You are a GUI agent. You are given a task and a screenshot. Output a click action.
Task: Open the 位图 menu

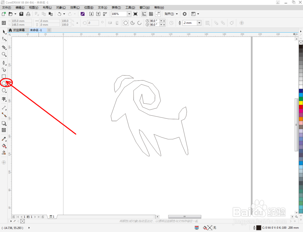[x=89, y=8]
